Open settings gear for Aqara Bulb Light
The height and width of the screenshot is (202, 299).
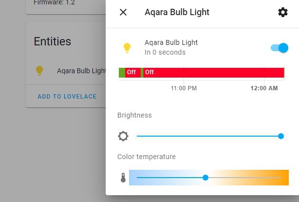283,12
